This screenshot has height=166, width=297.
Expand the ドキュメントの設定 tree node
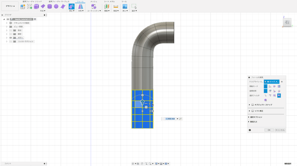coord(7,23)
